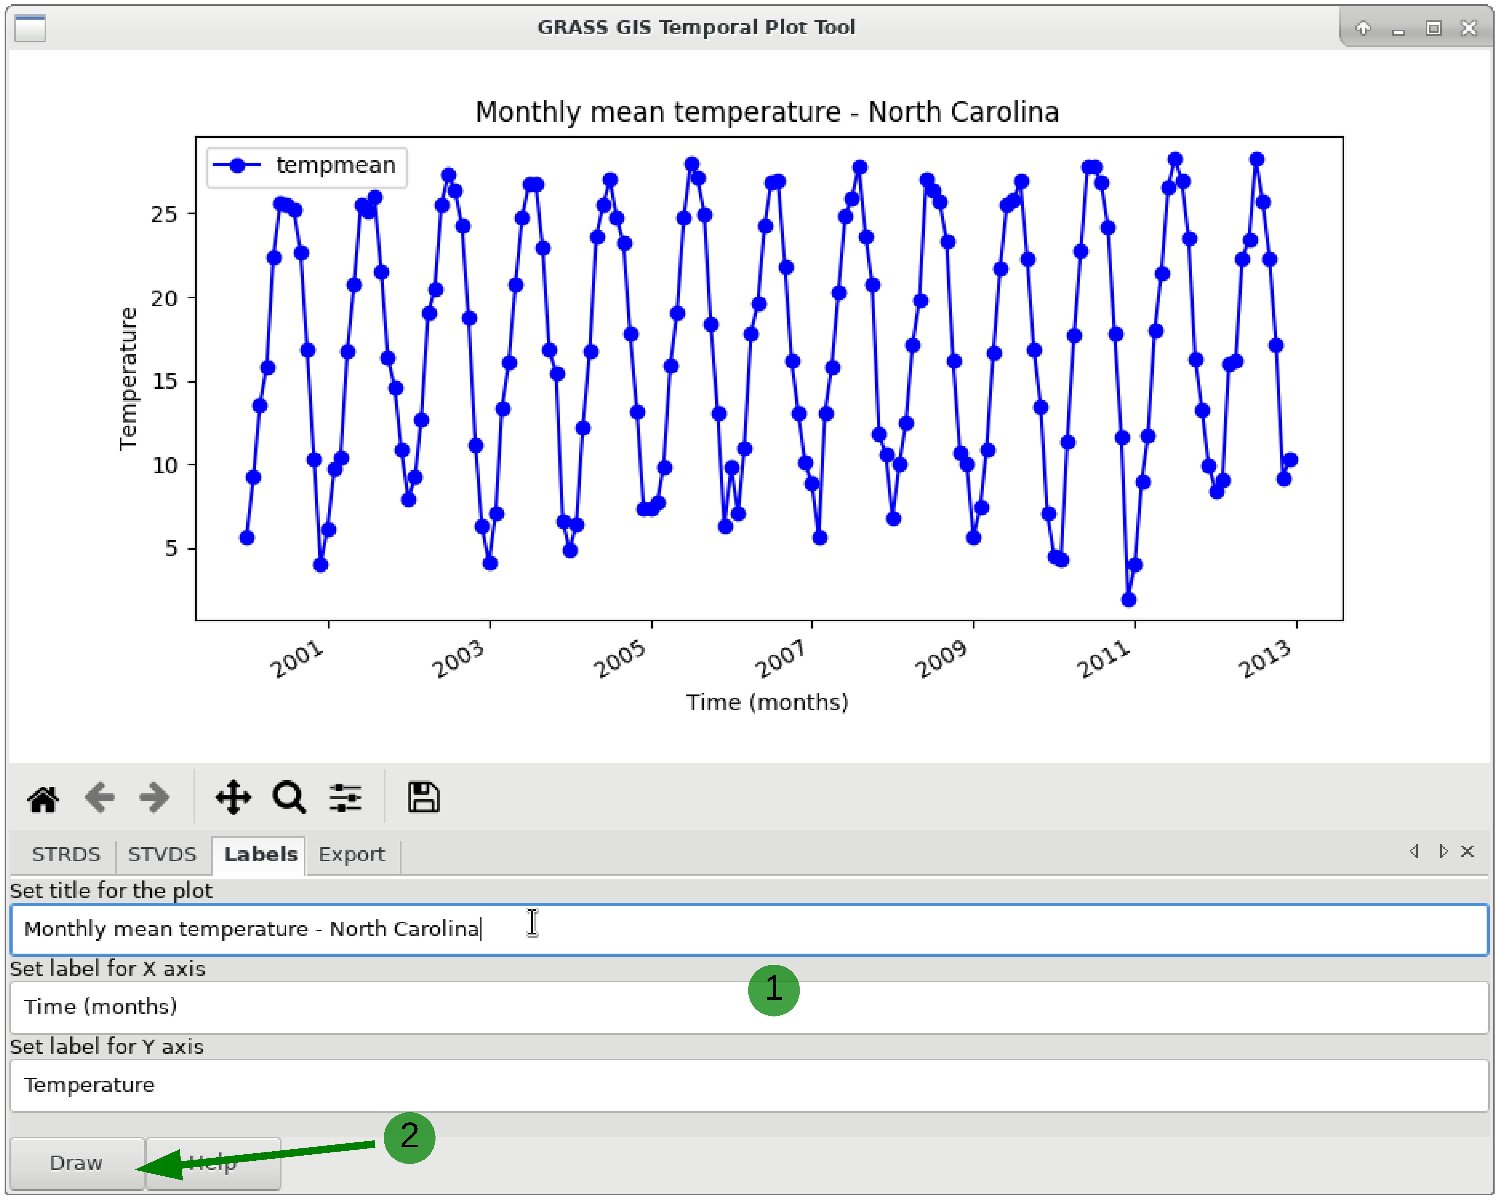Close the notebook tab with X
Viewport: 1496px width, 1201px height.
[x=1467, y=851]
